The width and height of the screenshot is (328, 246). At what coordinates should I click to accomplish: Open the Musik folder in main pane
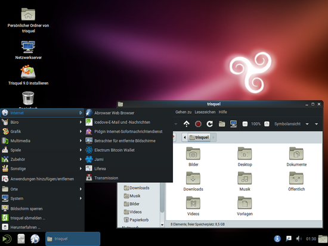245,182
